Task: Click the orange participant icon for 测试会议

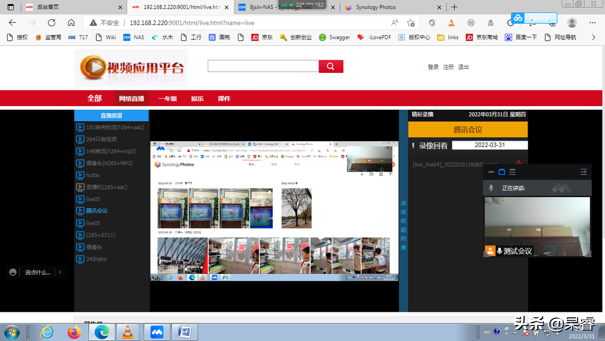Action: tap(490, 250)
